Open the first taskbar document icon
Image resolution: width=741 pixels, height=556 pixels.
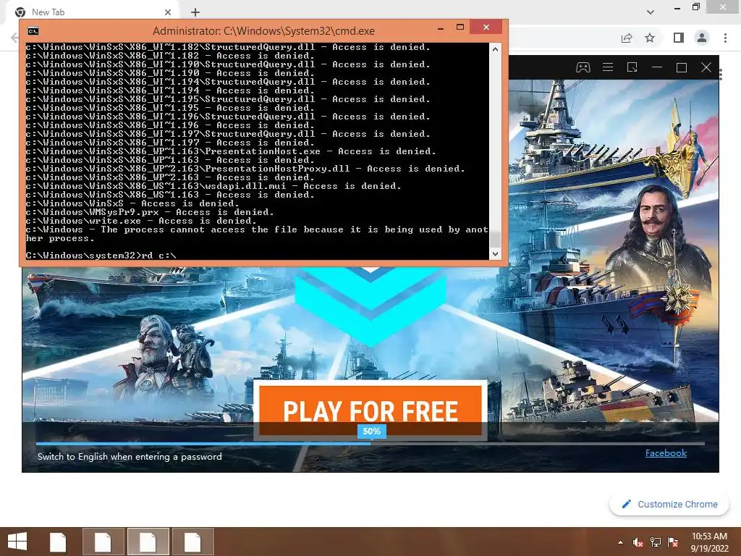pyautogui.click(x=58, y=542)
